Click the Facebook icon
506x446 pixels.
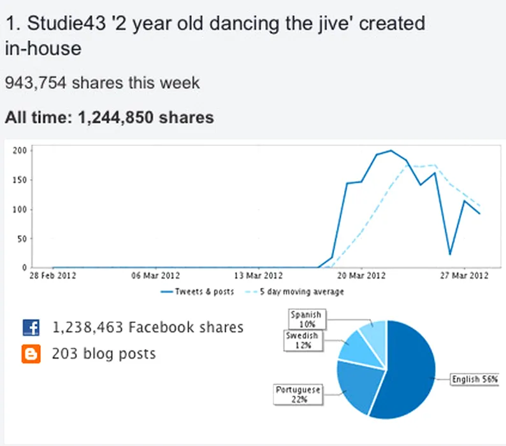(31, 327)
